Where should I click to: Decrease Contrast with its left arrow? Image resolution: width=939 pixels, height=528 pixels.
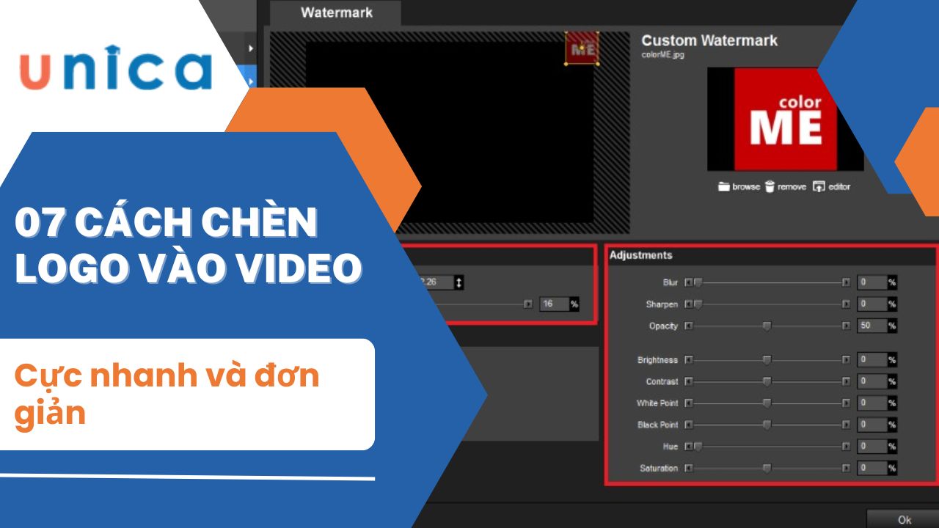tap(688, 381)
